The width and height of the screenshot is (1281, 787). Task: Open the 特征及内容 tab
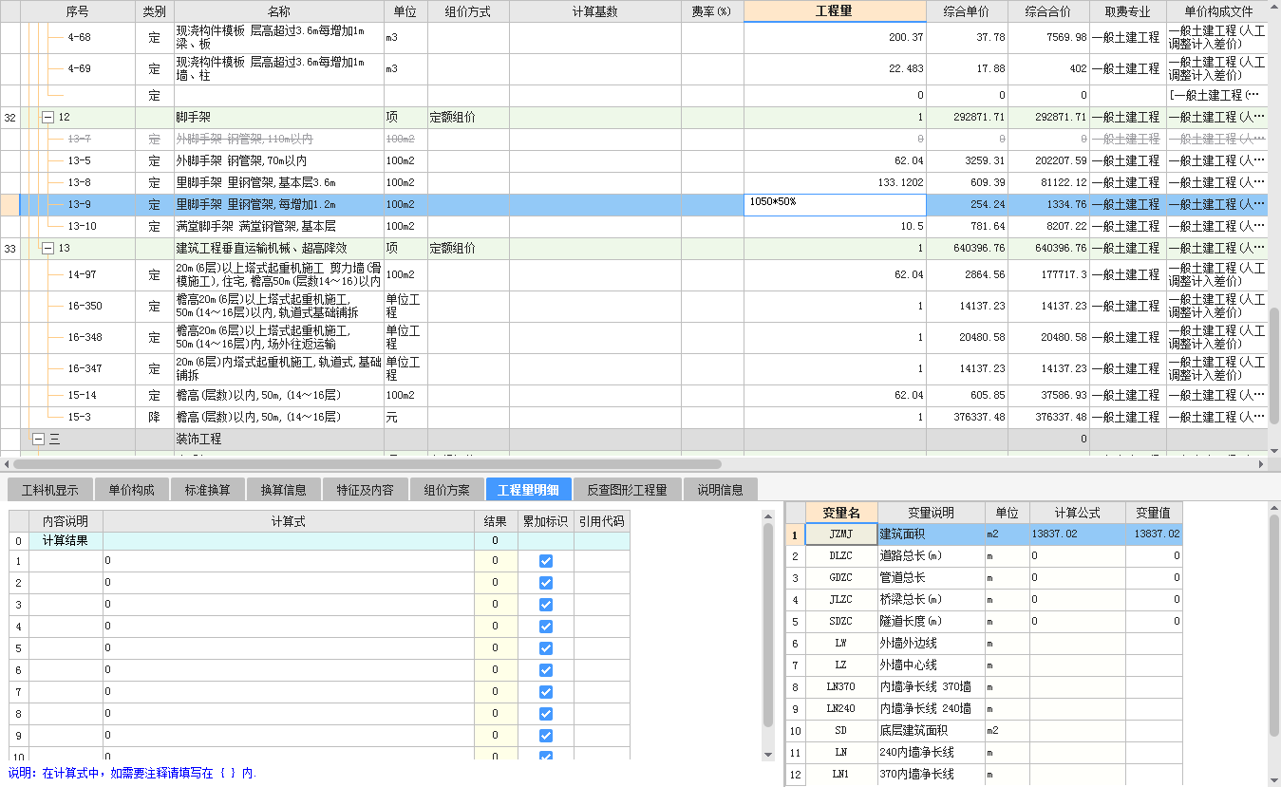point(365,490)
